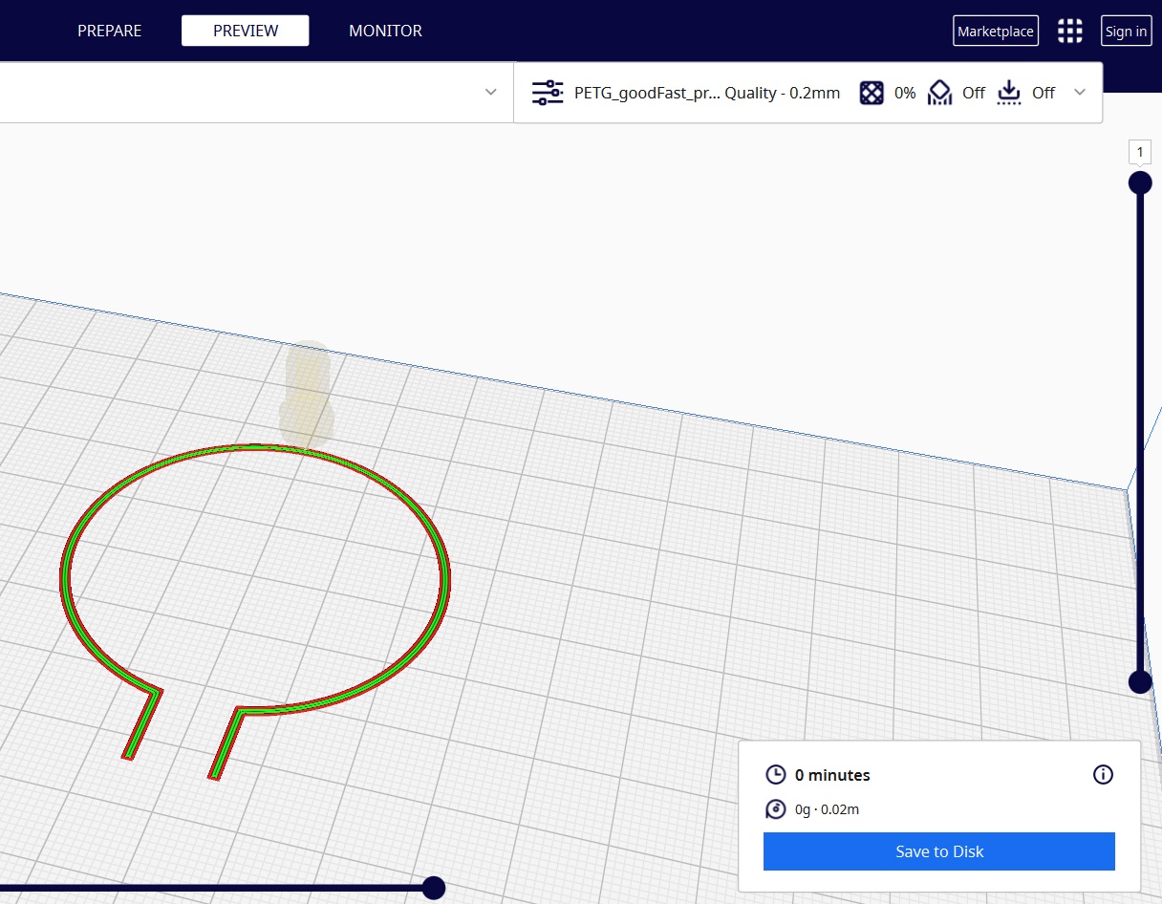
Task: Click the print settings sliders icon
Action: click(x=548, y=93)
